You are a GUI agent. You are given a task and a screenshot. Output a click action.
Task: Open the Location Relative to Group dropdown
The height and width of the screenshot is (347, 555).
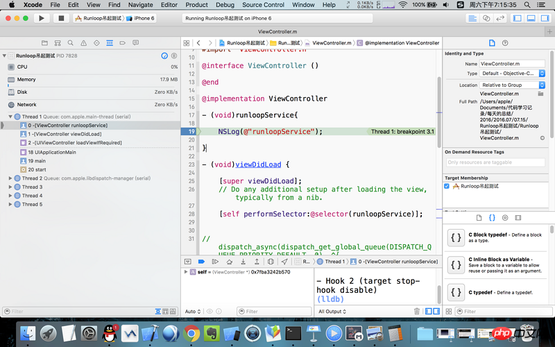(x=512, y=85)
